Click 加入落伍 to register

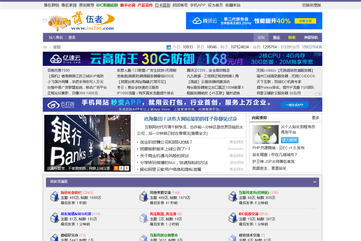pyautogui.click(x=56, y=38)
